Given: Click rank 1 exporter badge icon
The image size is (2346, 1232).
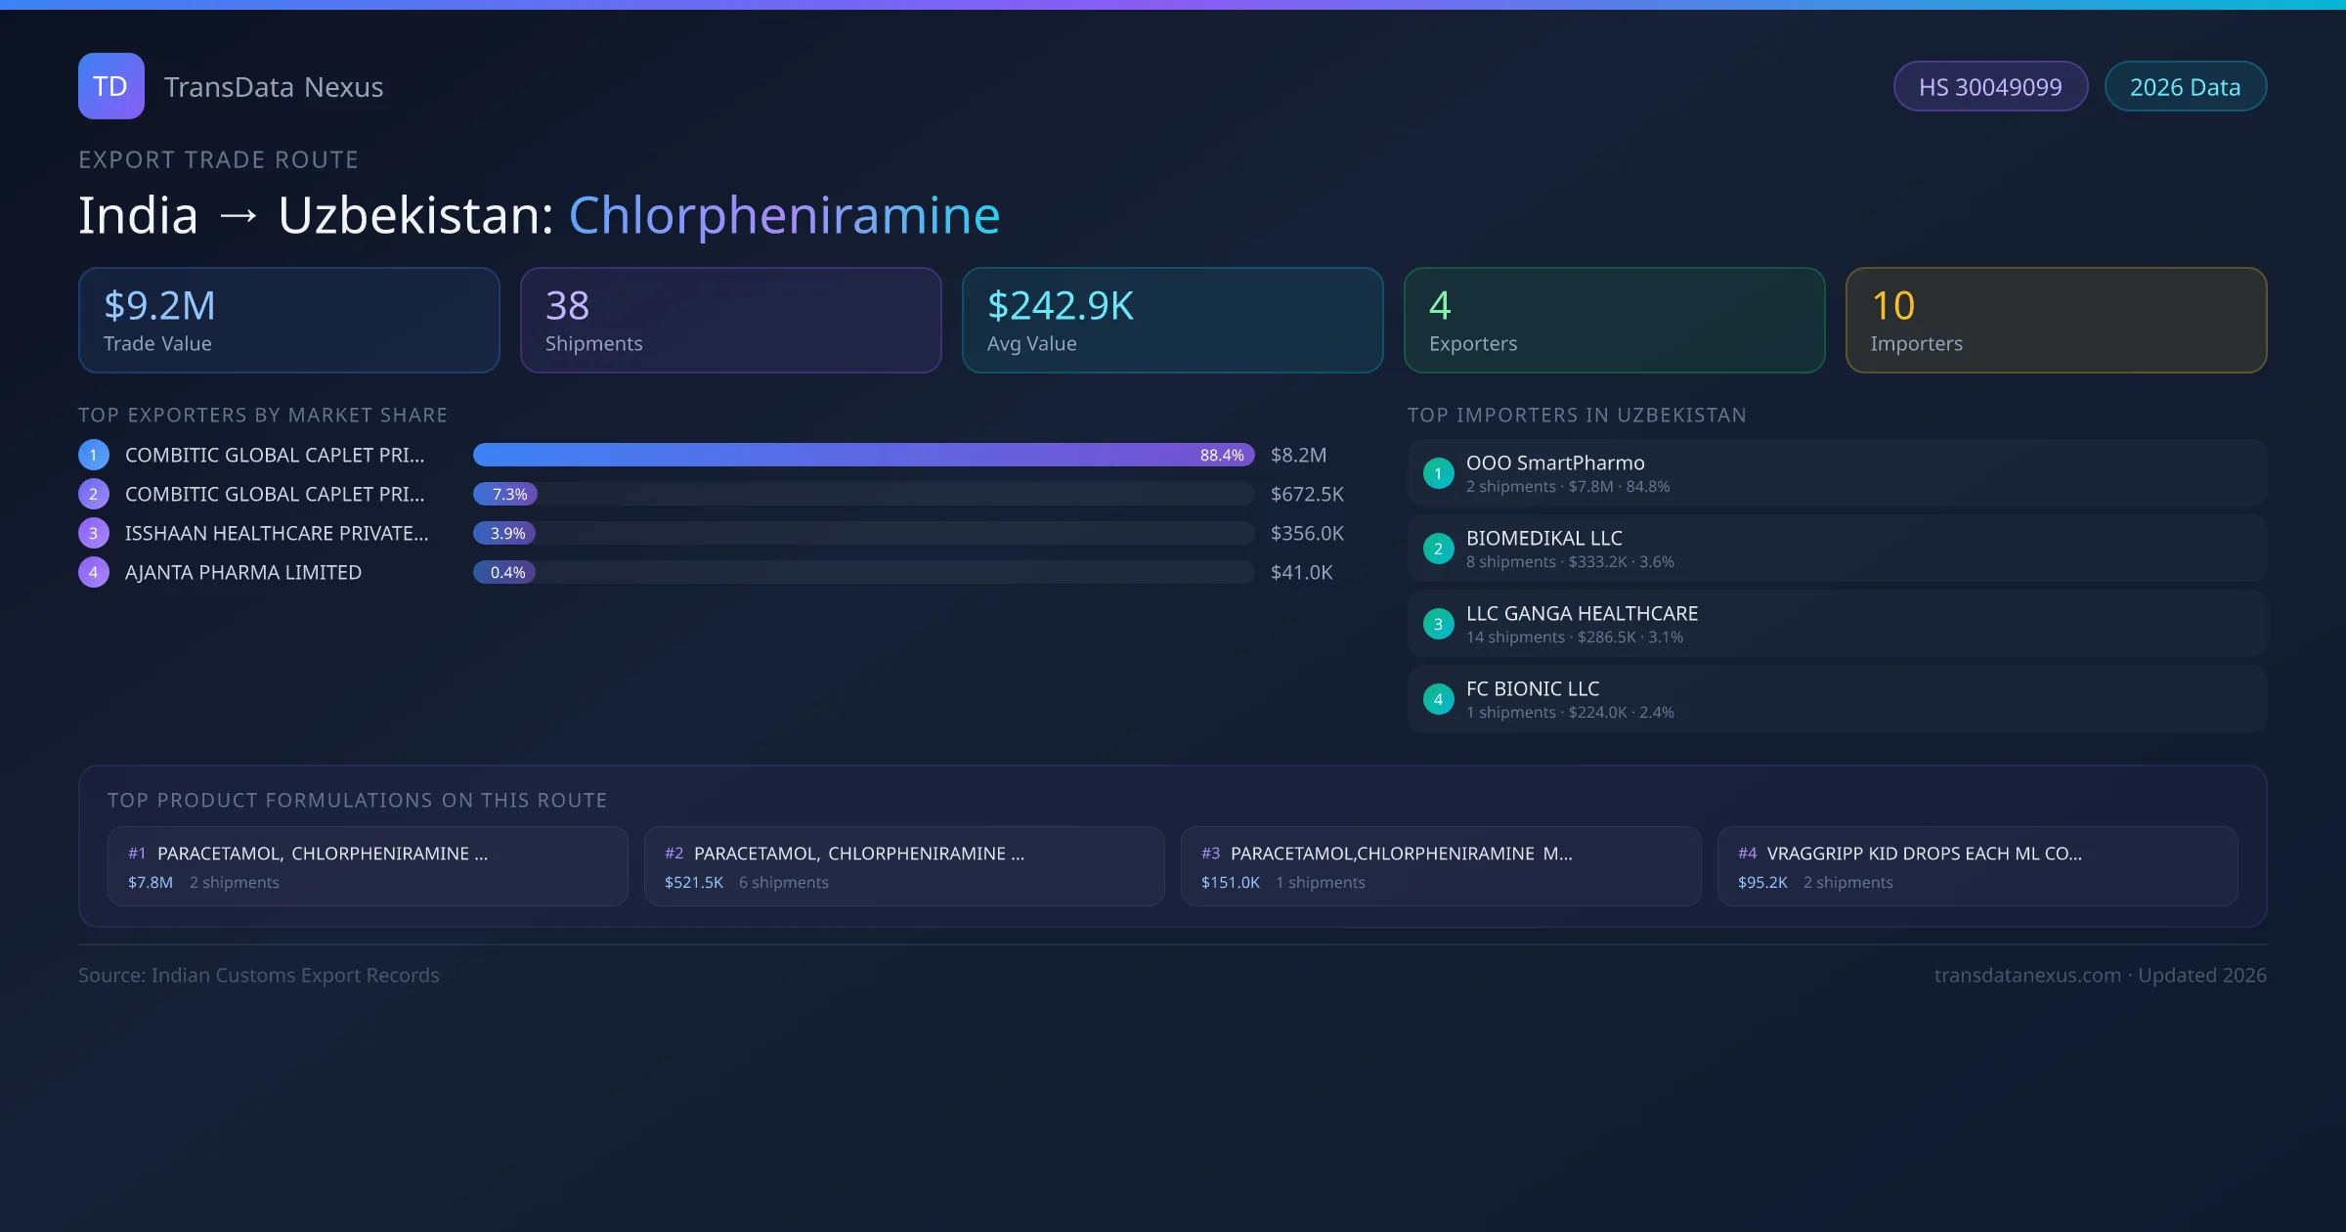Looking at the screenshot, I should click(93, 455).
